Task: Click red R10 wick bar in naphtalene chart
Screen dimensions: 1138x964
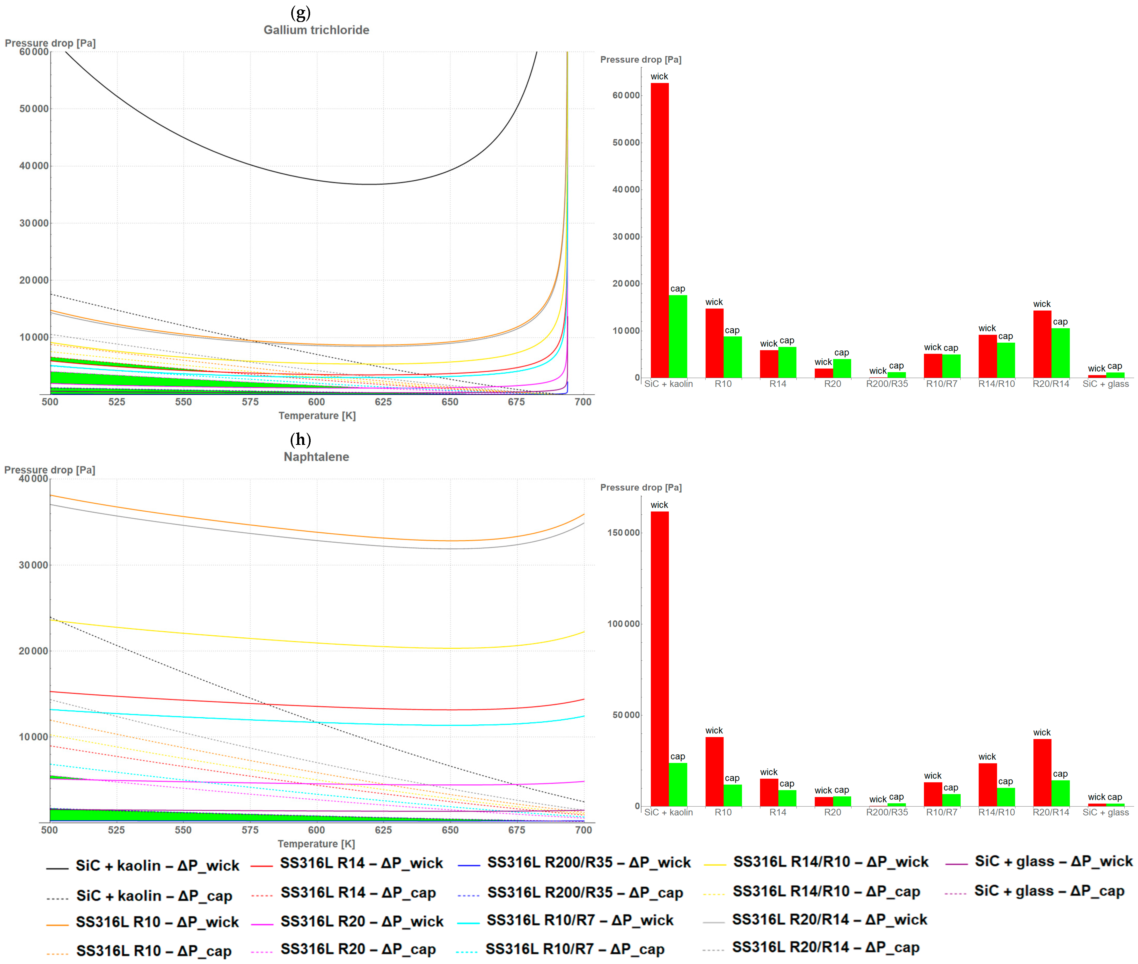Action: click(714, 772)
